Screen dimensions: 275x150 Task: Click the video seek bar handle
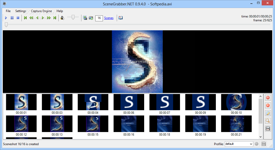(6, 25)
